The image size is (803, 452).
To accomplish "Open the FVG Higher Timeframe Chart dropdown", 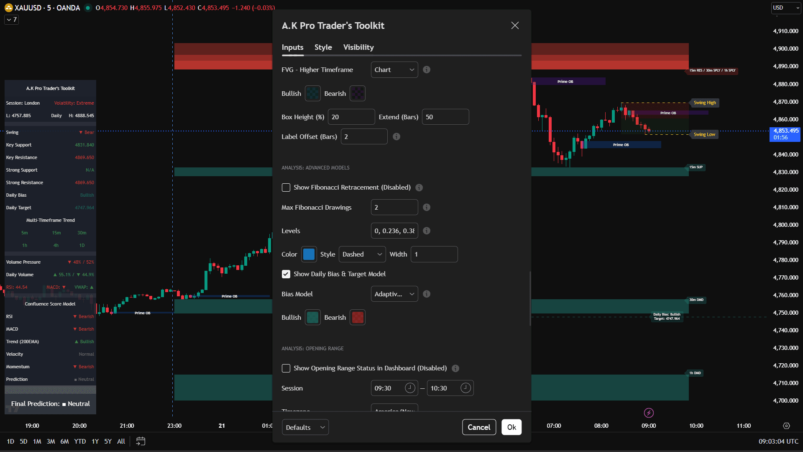I will 394,69.
